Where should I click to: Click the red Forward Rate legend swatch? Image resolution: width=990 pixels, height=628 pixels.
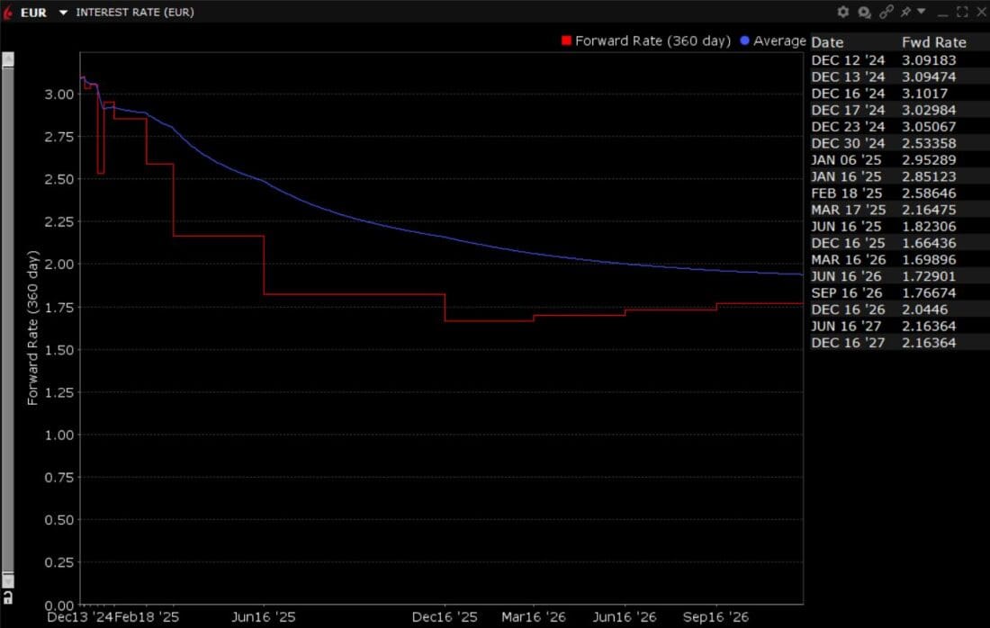566,40
